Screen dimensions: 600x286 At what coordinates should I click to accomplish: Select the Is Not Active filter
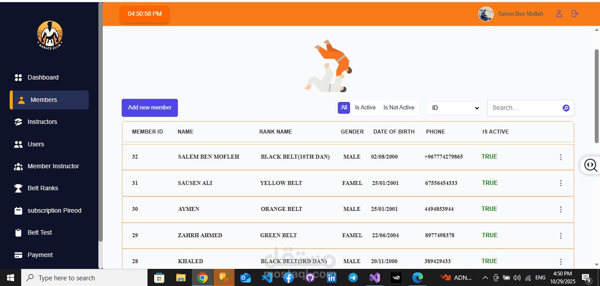[399, 108]
